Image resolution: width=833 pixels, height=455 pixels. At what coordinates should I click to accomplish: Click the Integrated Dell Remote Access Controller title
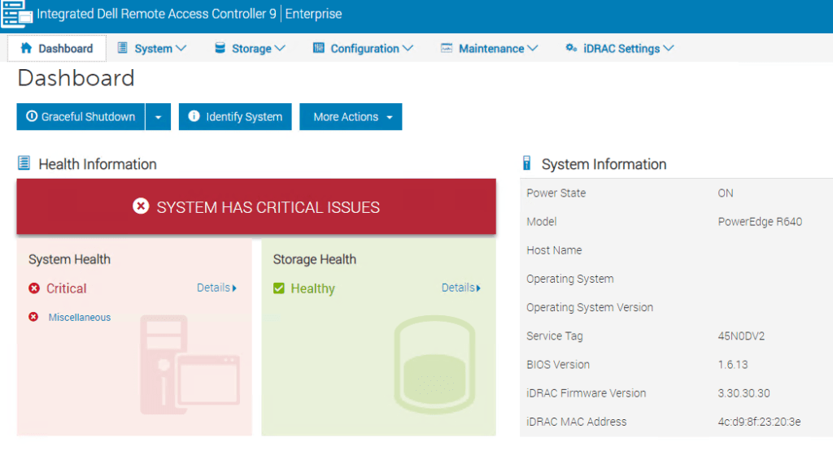[157, 14]
